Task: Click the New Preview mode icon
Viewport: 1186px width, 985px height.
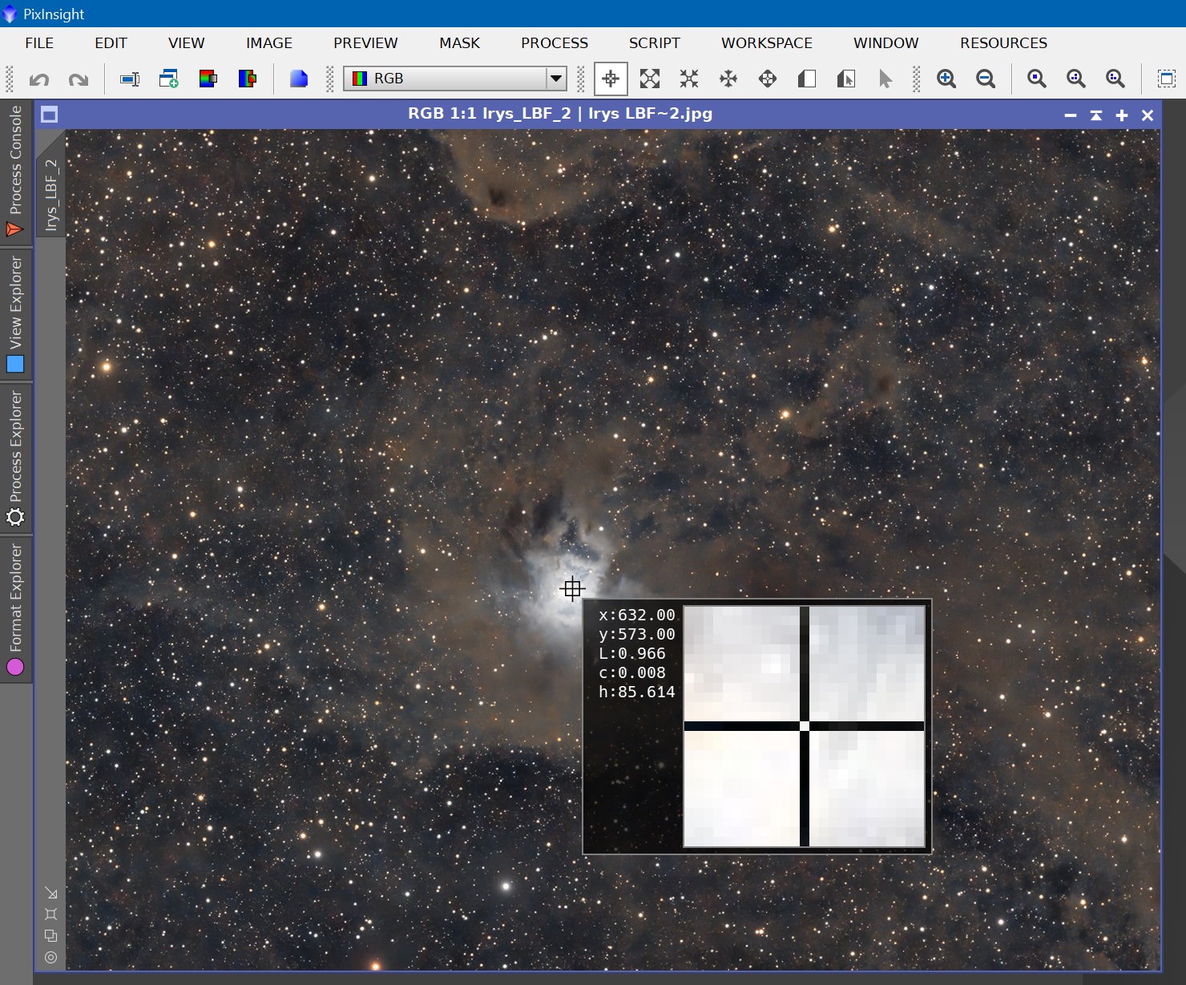Action: pyautogui.click(x=807, y=79)
